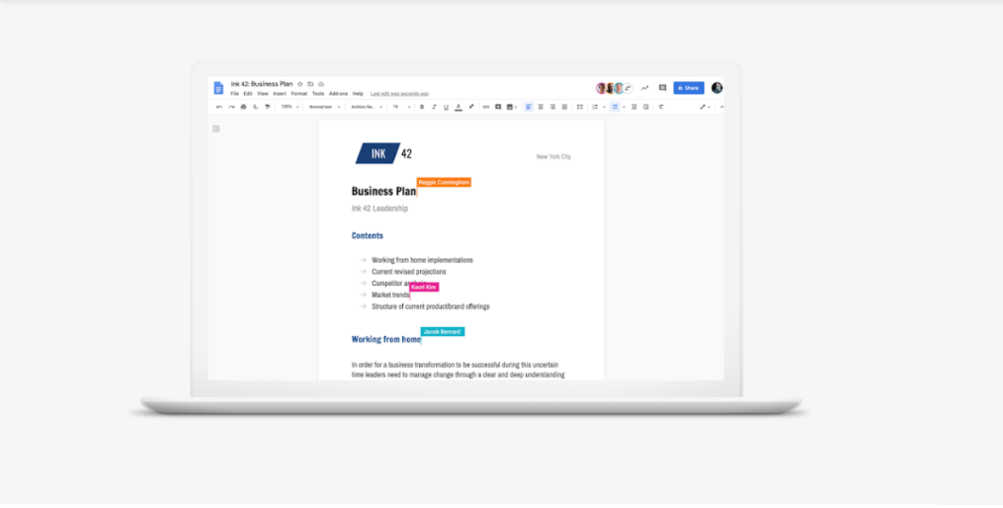The image size is (1003, 508).
Task: Open the text color picker
Action: [x=459, y=107]
